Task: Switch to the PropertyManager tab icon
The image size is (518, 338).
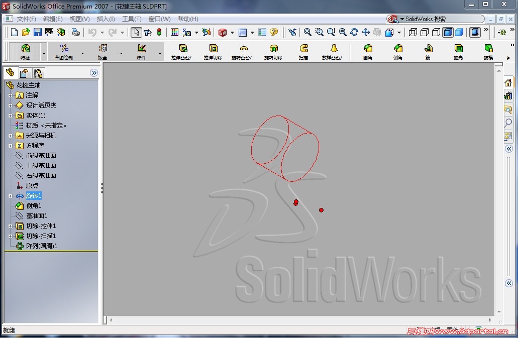Action: pos(24,73)
